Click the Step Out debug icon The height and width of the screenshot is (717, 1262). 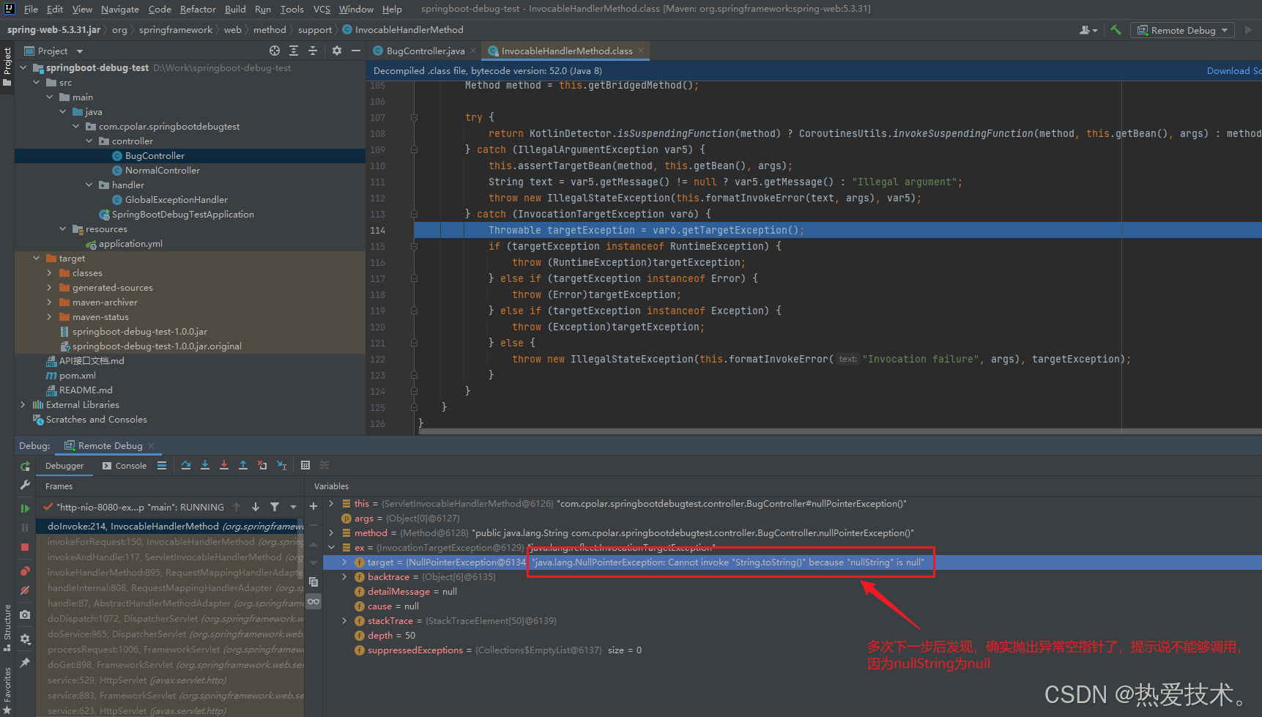coord(243,466)
